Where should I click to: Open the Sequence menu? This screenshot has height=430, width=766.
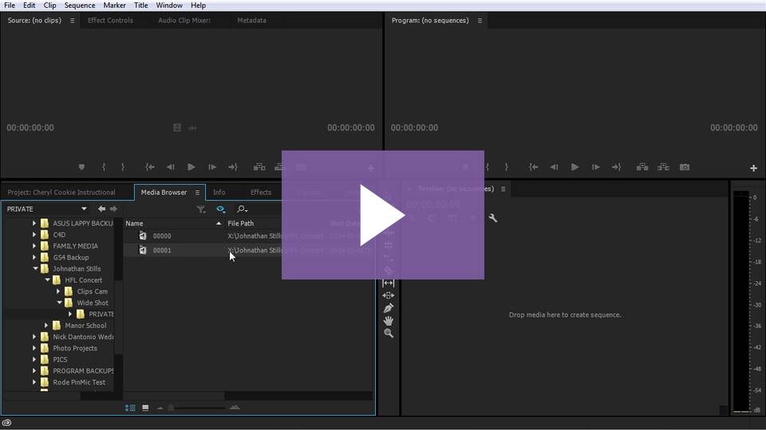coord(80,6)
